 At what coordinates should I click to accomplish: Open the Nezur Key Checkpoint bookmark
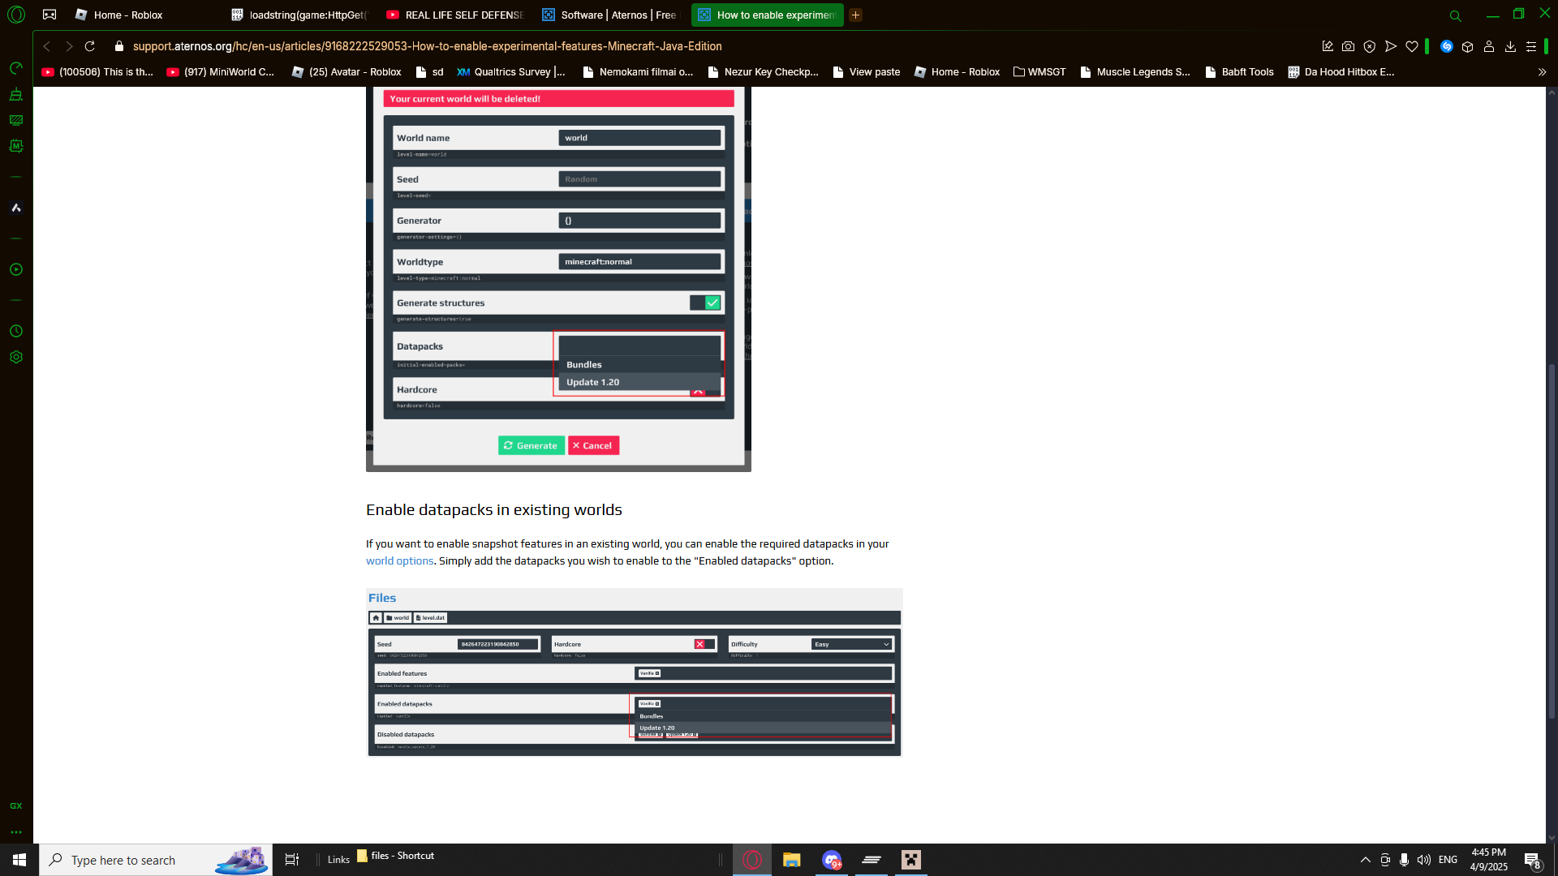click(x=764, y=72)
